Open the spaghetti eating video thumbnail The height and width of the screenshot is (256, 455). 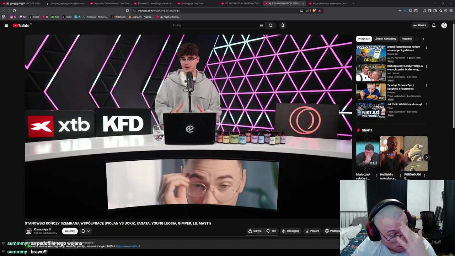pyautogui.click(x=371, y=92)
